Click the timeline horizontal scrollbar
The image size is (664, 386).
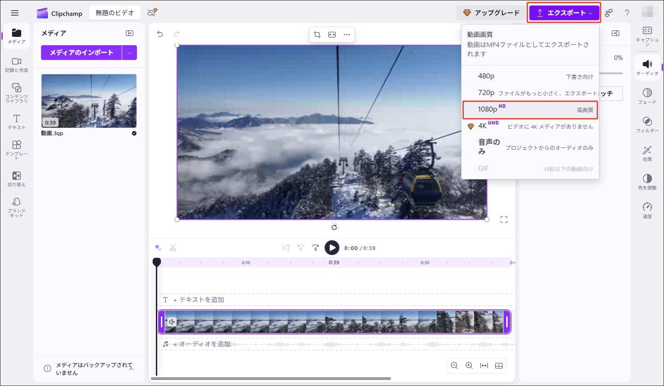pos(271,379)
